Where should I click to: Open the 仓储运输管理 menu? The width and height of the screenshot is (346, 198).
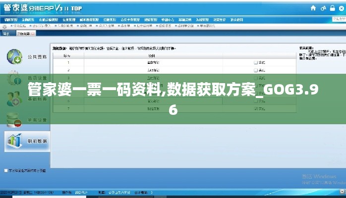tap(49, 20)
